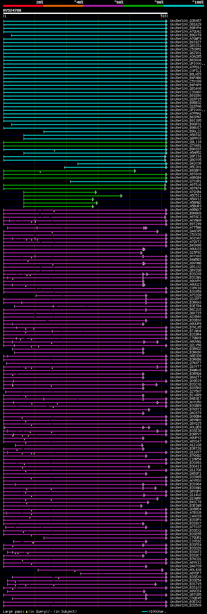Select UniRef100_B9I395 entry
This screenshot has height=614, width=207.
coord(186,121)
